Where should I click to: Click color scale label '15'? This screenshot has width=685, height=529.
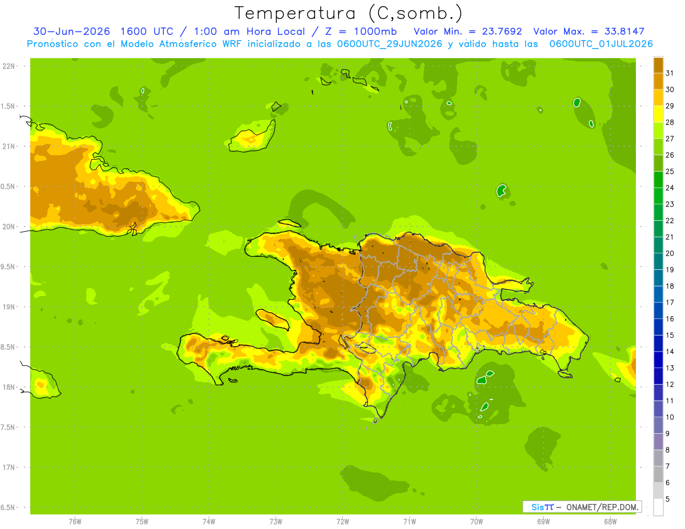670,336
